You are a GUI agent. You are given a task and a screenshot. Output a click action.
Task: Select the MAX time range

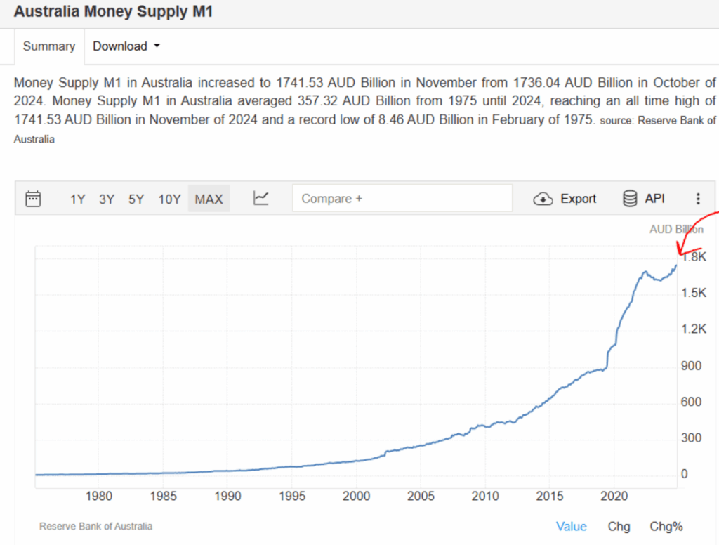coord(209,199)
